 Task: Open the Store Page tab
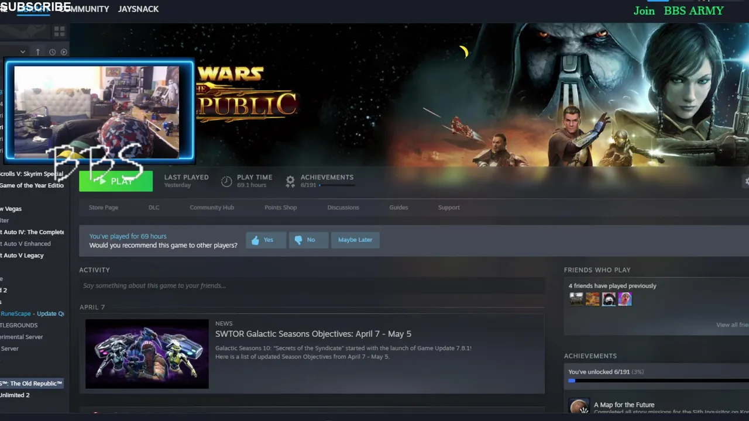104,208
